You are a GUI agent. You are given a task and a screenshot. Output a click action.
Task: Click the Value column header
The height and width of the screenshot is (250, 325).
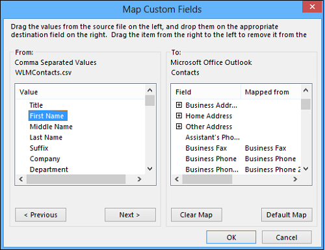click(x=80, y=92)
